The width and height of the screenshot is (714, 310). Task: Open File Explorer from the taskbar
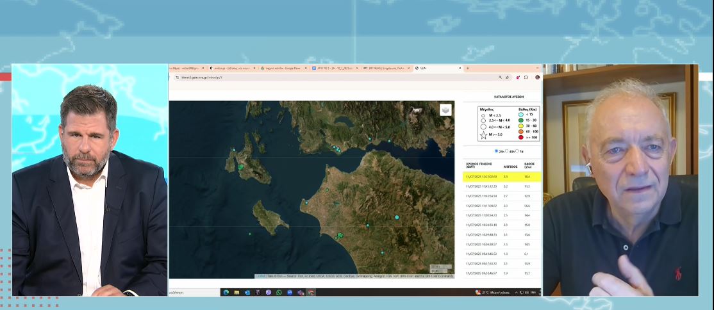[x=236, y=292]
